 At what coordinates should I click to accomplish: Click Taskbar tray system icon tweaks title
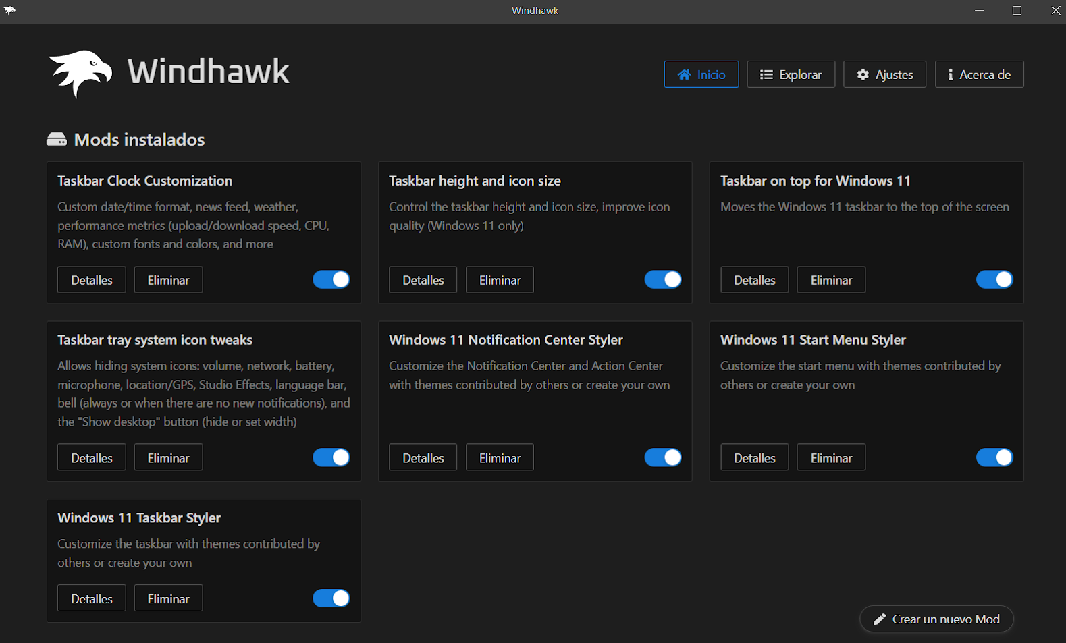pyautogui.click(x=155, y=340)
